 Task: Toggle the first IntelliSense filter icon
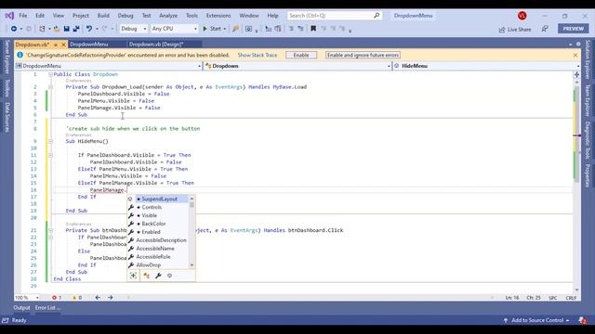pos(133,276)
